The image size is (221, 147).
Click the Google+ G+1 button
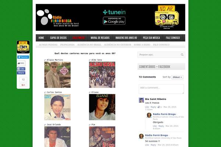click(x=23, y=85)
